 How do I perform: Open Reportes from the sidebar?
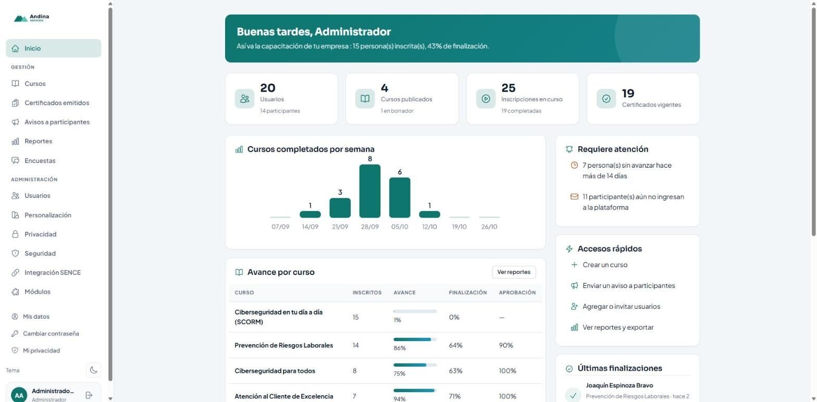pos(54,141)
